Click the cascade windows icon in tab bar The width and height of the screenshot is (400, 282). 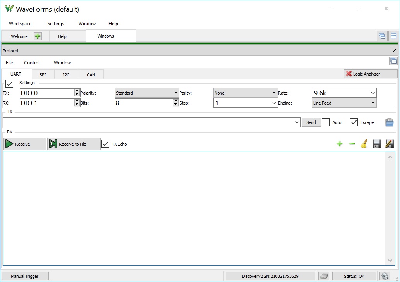coord(382,36)
